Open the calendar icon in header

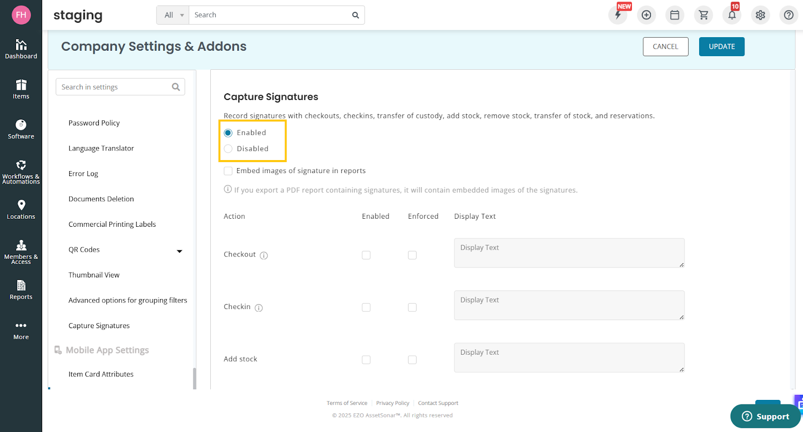click(675, 15)
